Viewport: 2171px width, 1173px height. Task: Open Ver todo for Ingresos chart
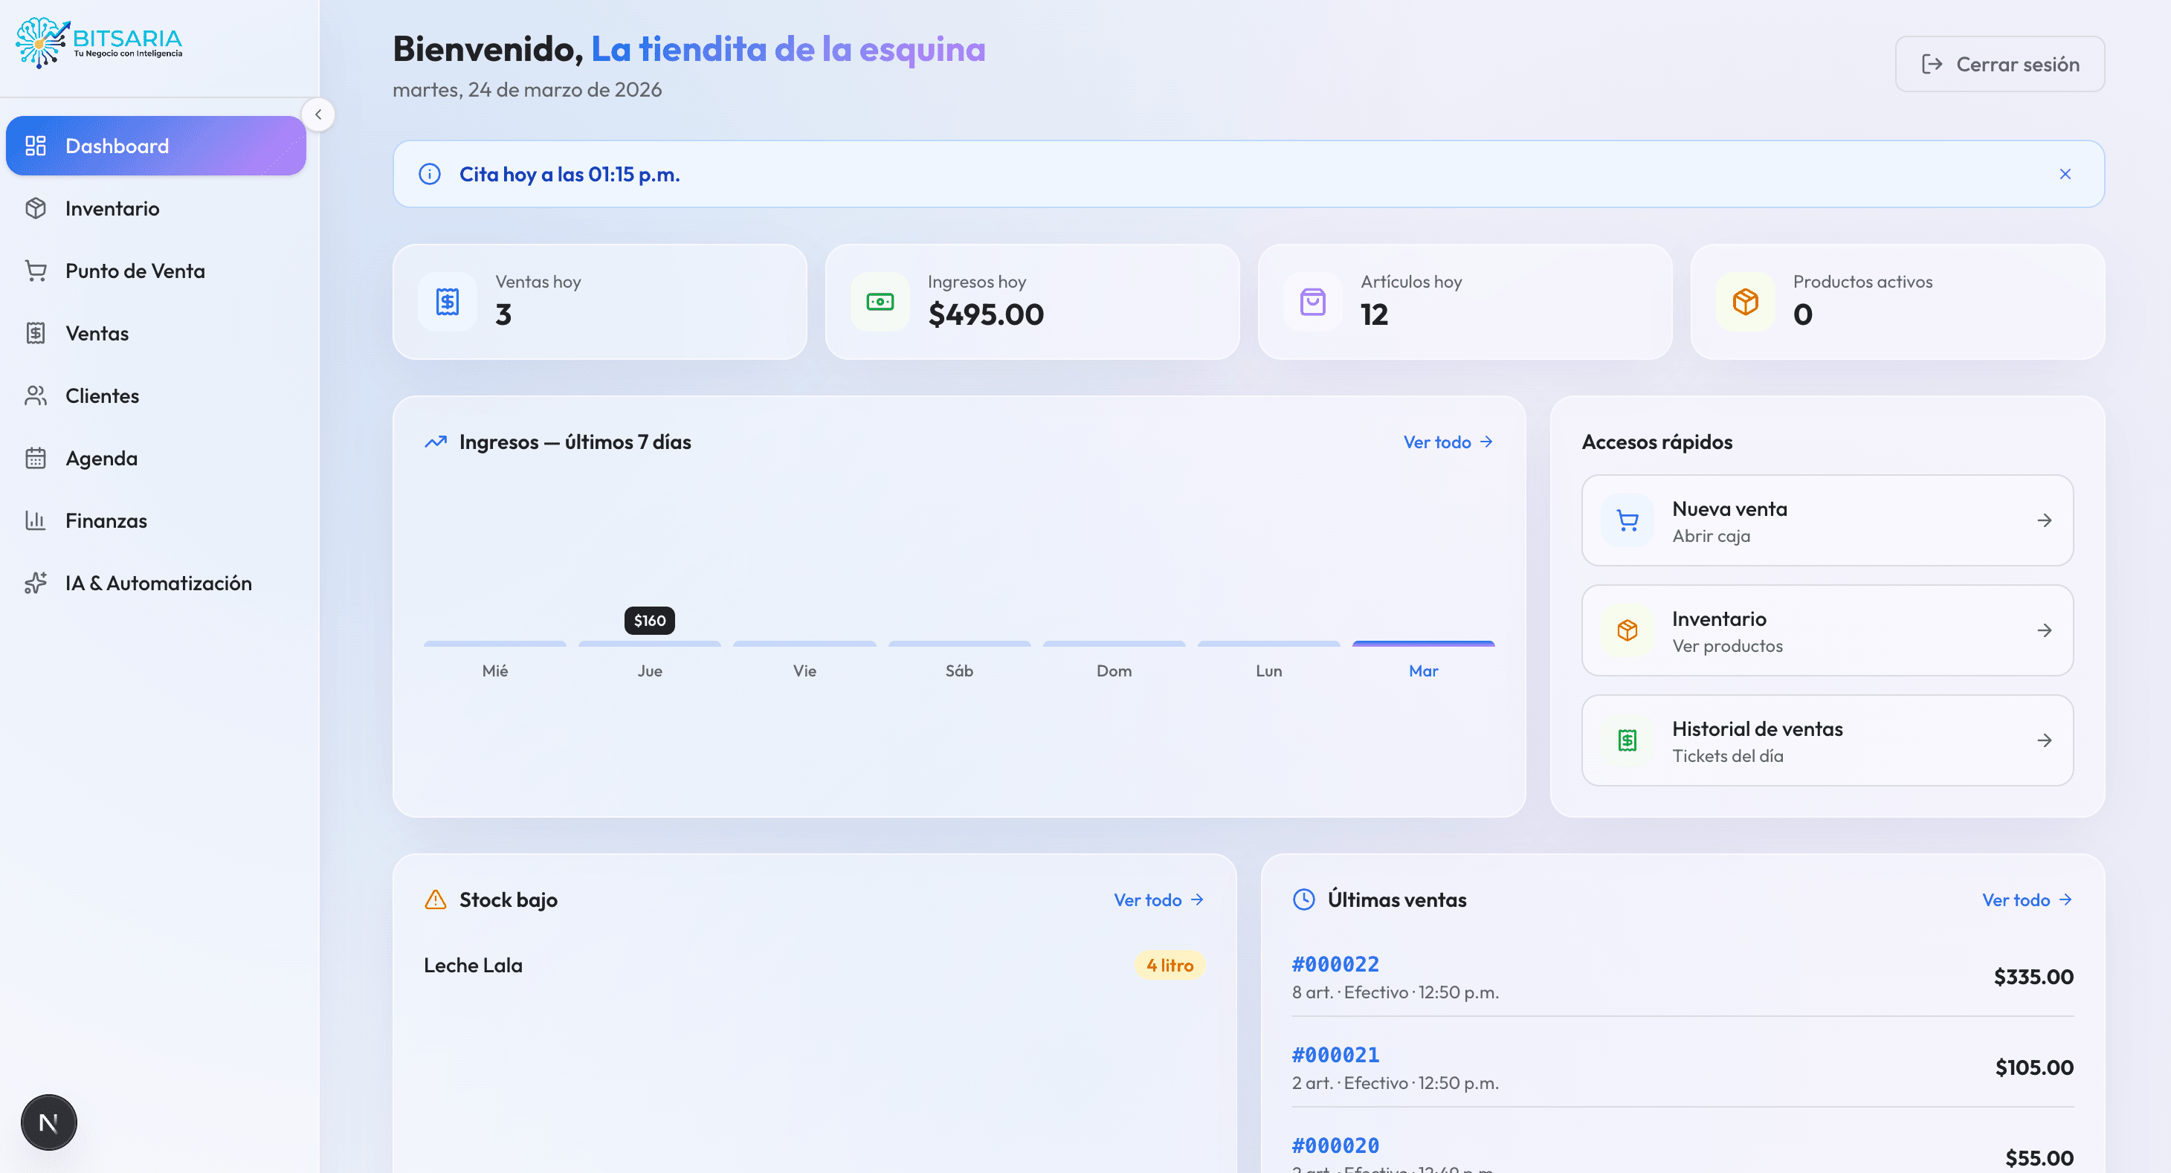1446,442
